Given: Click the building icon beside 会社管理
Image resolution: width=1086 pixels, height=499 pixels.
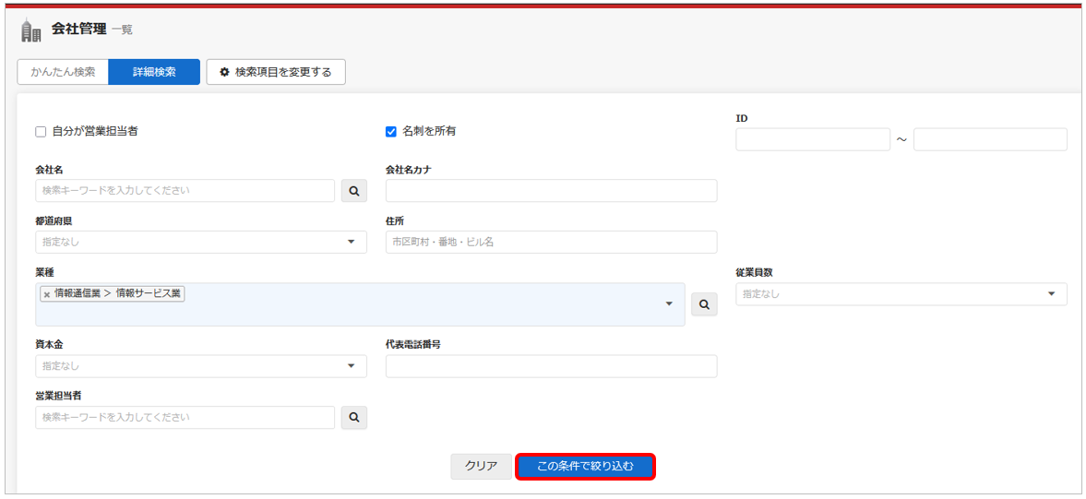Looking at the screenshot, I should [31, 30].
